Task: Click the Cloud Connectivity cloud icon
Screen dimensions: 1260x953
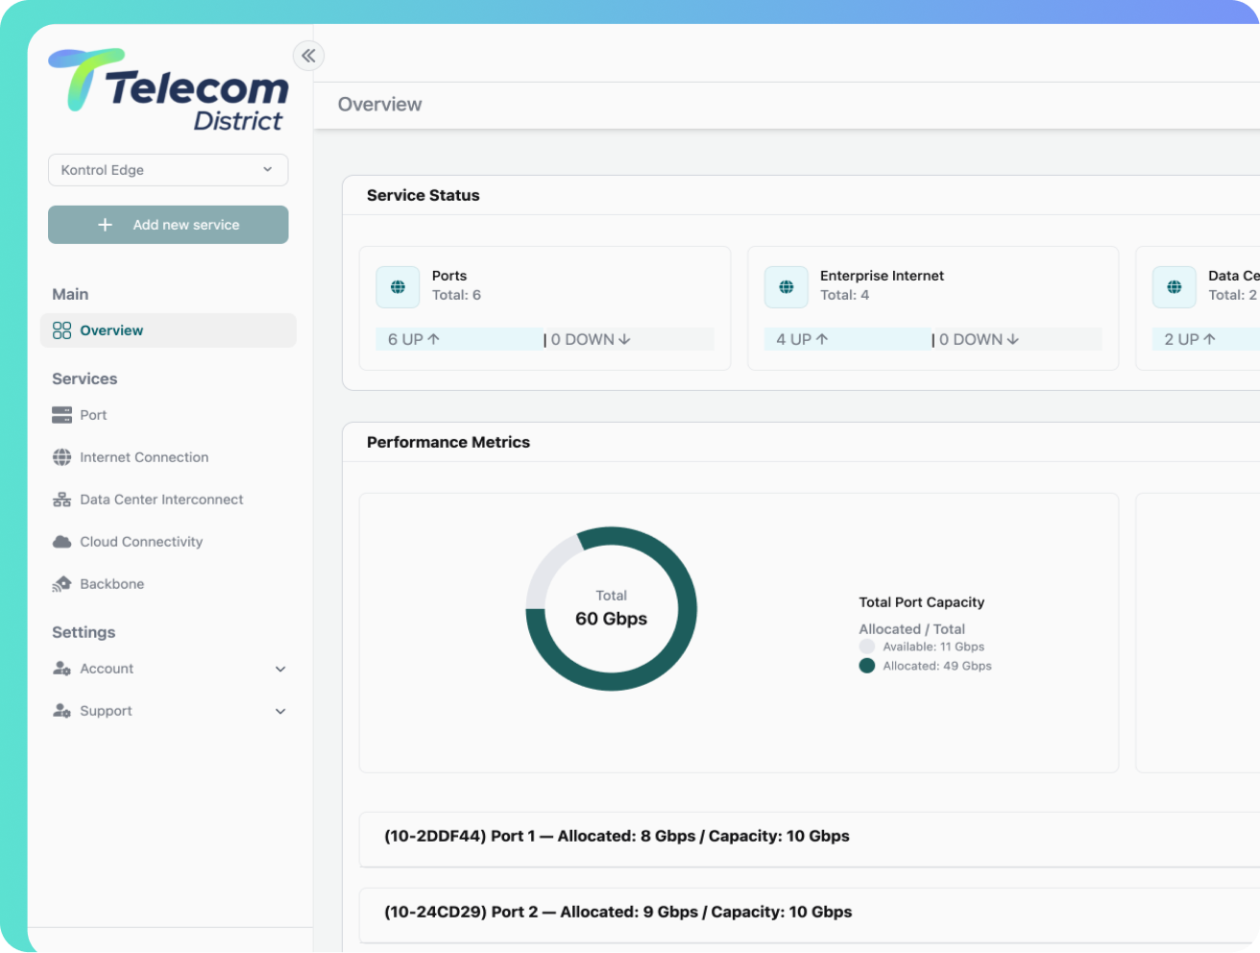Action: pyautogui.click(x=61, y=542)
